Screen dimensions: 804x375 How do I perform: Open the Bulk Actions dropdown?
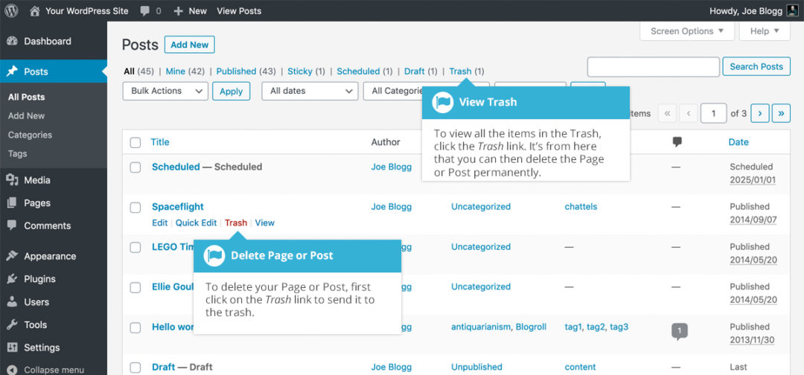[165, 91]
